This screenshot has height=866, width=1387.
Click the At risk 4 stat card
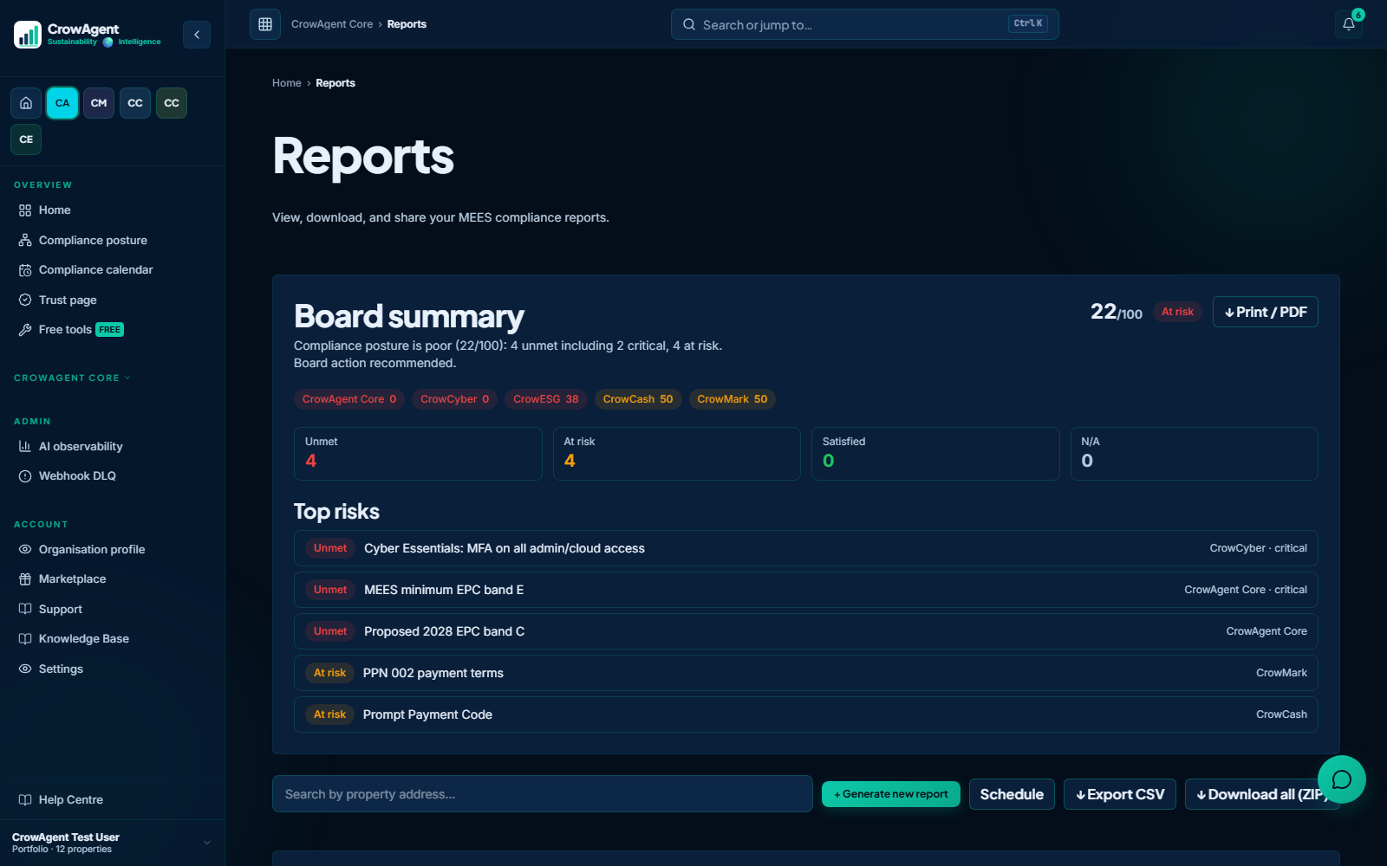pyautogui.click(x=677, y=454)
